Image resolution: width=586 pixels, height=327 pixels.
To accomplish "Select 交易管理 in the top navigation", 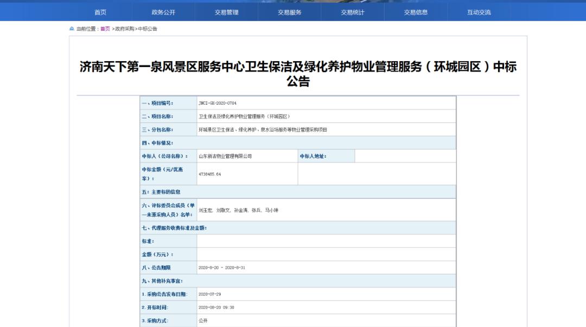I will pyautogui.click(x=226, y=12).
